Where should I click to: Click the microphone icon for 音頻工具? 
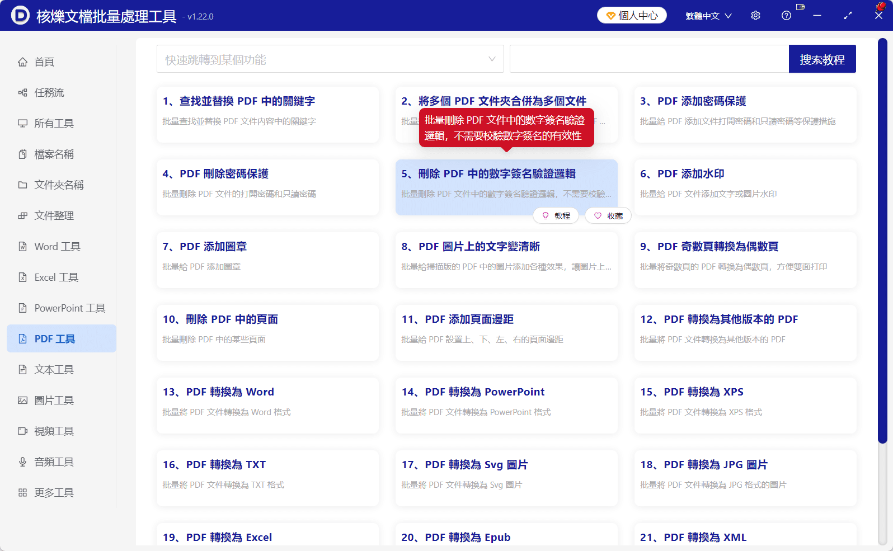click(x=22, y=462)
